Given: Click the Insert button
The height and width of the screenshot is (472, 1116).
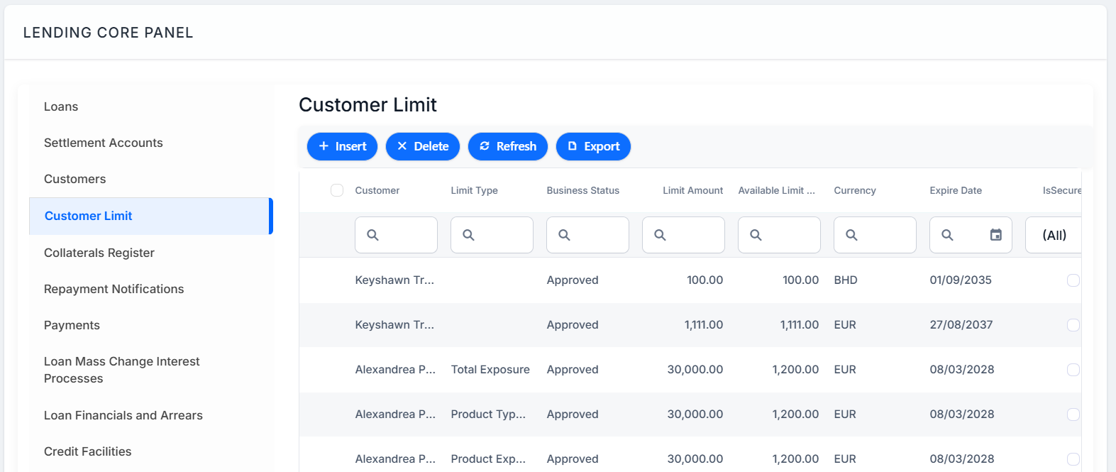Looking at the screenshot, I should 342,146.
